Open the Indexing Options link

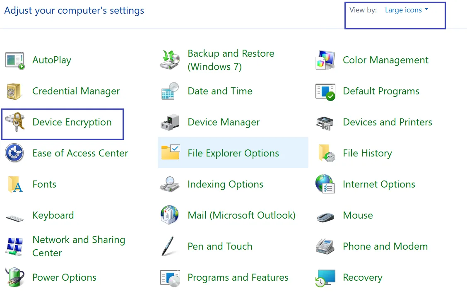225,184
